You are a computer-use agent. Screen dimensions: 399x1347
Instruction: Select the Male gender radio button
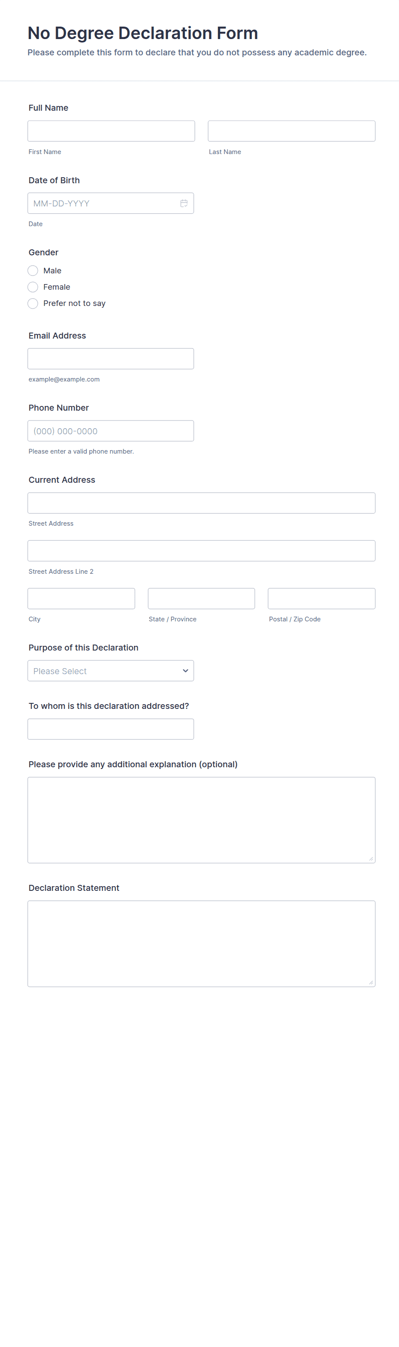tap(33, 271)
